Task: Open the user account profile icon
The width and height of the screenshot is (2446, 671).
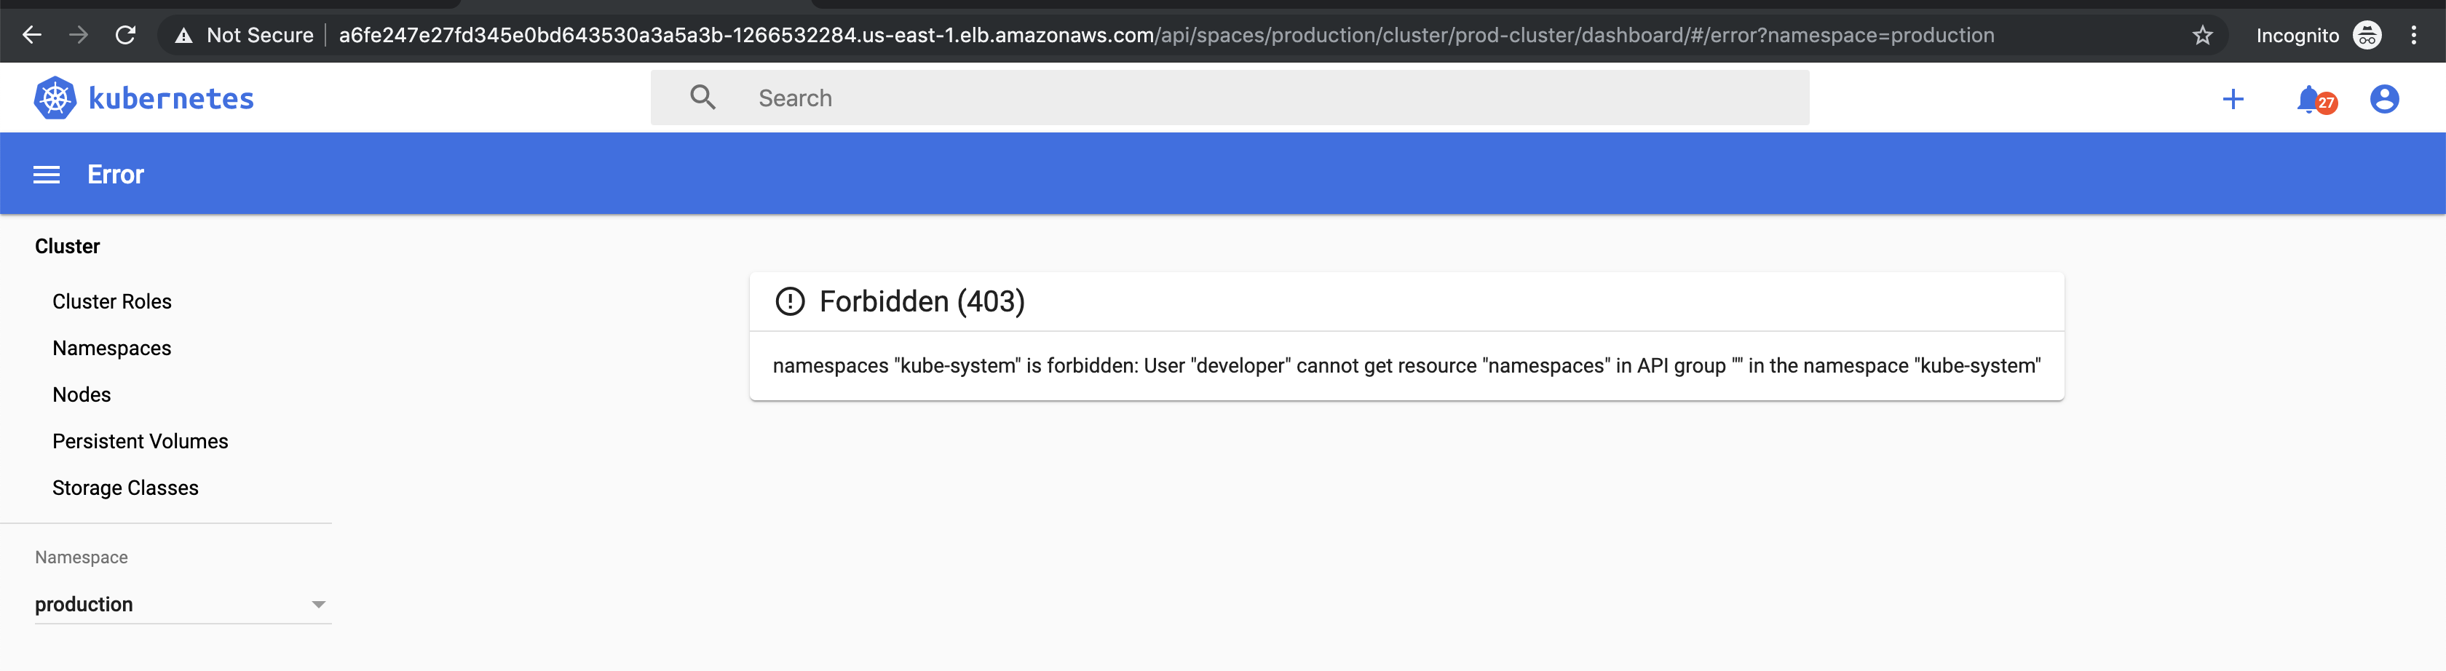Action: coord(2384,99)
